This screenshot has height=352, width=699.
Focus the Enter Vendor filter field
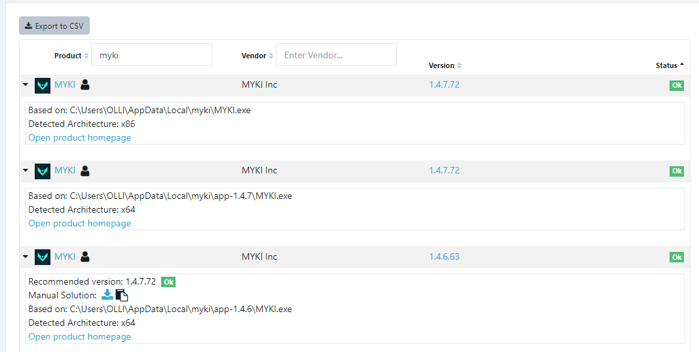[336, 55]
